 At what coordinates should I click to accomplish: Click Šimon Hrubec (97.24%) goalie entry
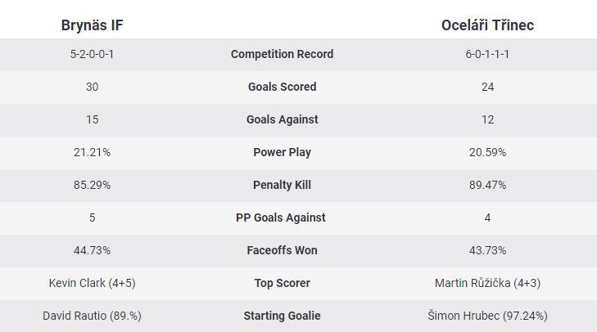pos(487,316)
